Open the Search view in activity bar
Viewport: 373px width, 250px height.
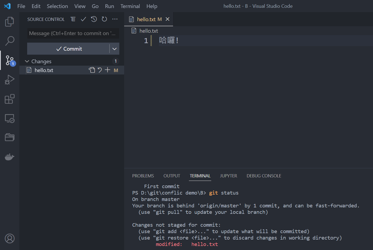10,41
